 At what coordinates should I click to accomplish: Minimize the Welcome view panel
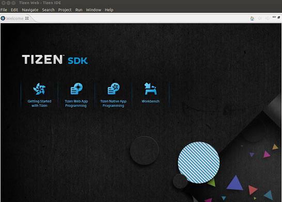(274, 17)
